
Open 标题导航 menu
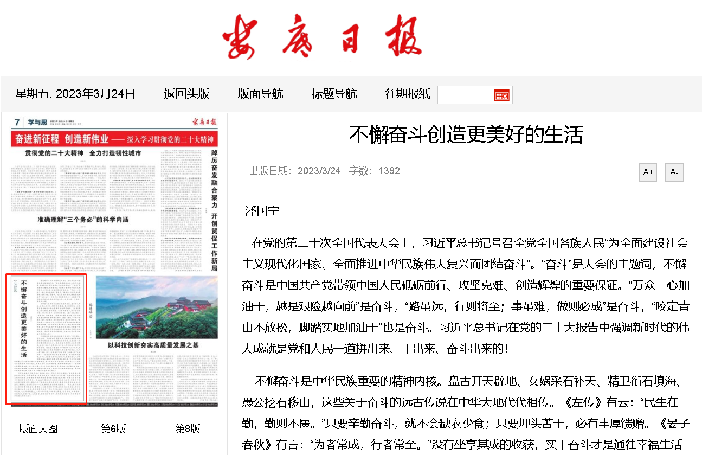334,94
